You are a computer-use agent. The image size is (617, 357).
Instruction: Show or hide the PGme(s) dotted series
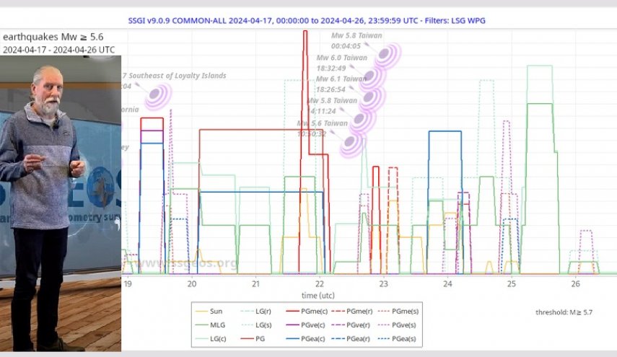click(x=398, y=312)
